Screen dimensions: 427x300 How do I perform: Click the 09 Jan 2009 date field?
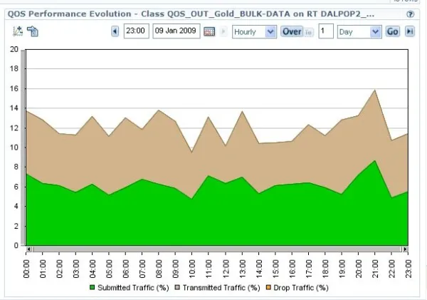[x=176, y=31]
